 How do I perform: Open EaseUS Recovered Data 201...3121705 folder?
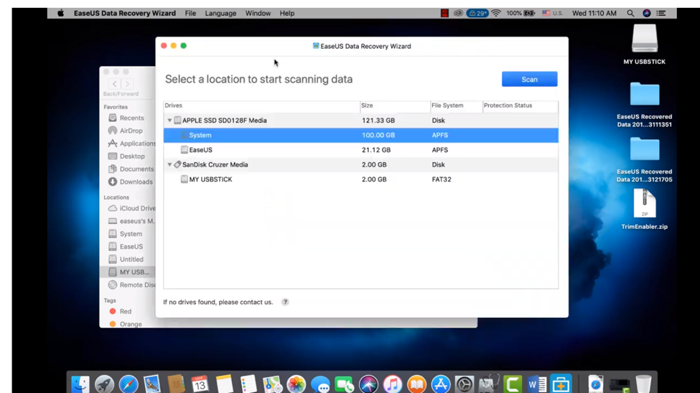point(645,160)
